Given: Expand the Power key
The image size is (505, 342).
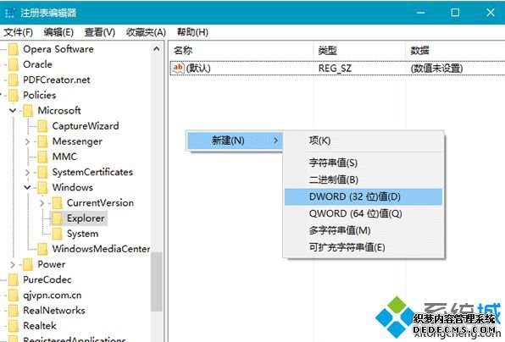Looking at the screenshot, I should pos(13,264).
